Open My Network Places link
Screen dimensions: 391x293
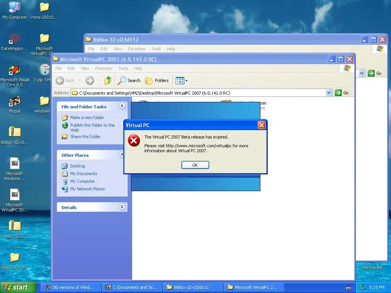click(87, 189)
